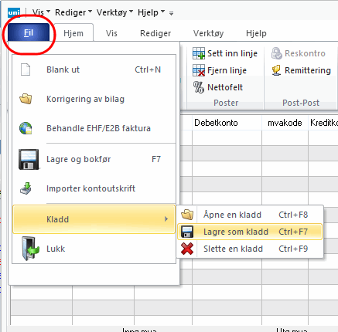This screenshot has width=338, height=332.
Task: Click the folder icon beside Korrigering av bilag
Action: (26, 99)
